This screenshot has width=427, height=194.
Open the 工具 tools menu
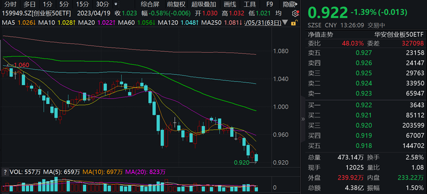(x=250, y=4)
